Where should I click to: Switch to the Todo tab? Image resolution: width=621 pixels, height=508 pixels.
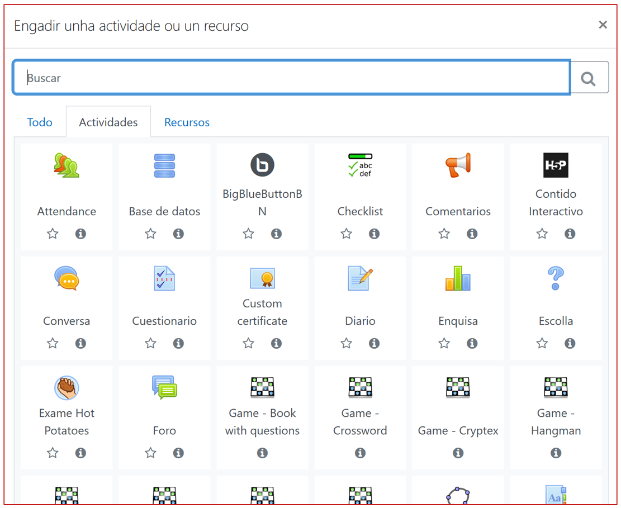(40, 122)
